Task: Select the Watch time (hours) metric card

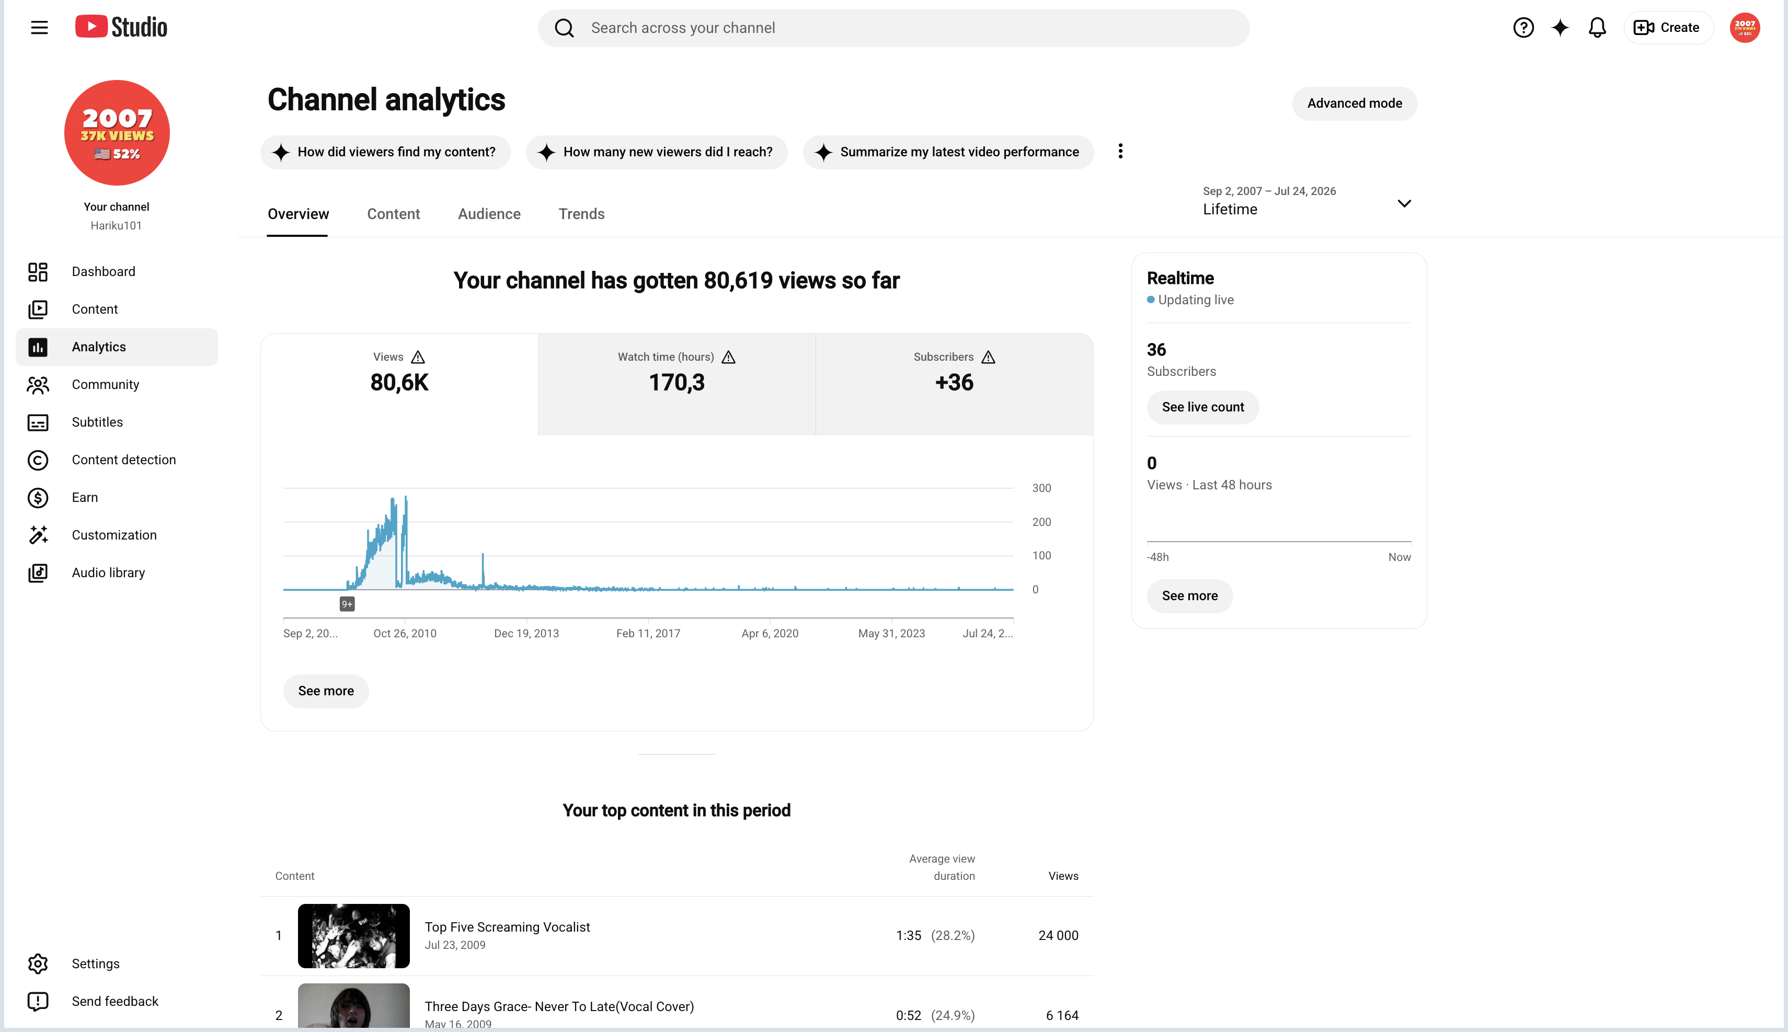Action: (677, 384)
